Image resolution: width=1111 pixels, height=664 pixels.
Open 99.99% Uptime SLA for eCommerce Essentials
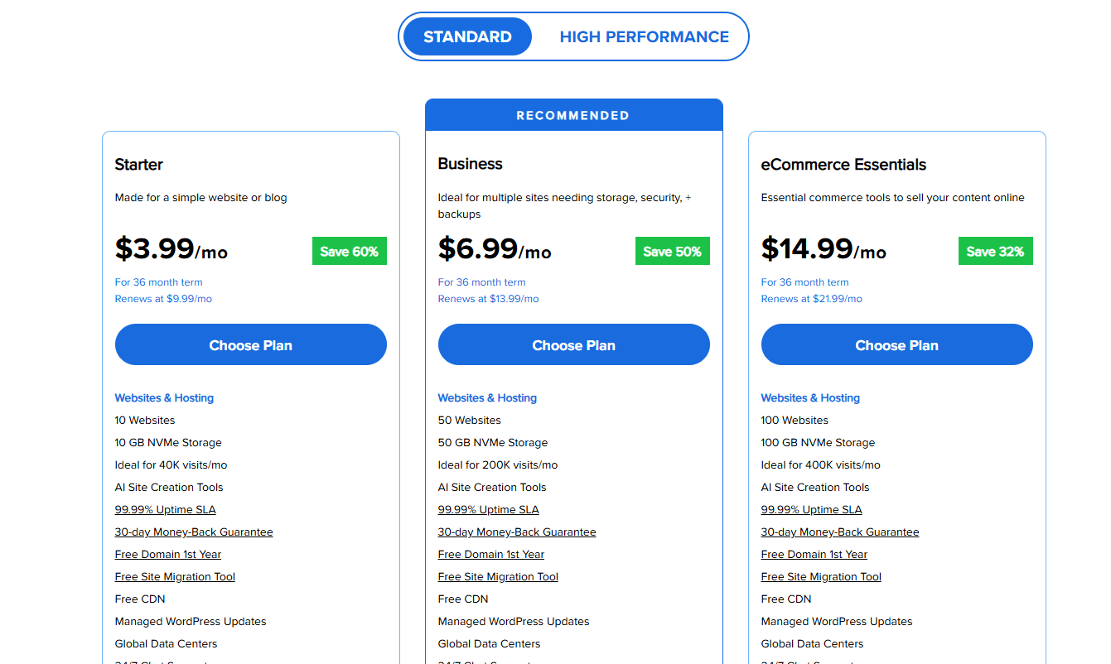coord(811,509)
